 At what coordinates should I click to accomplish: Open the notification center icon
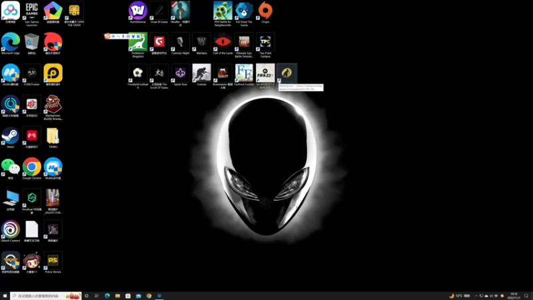pyautogui.click(x=526, y=296)
